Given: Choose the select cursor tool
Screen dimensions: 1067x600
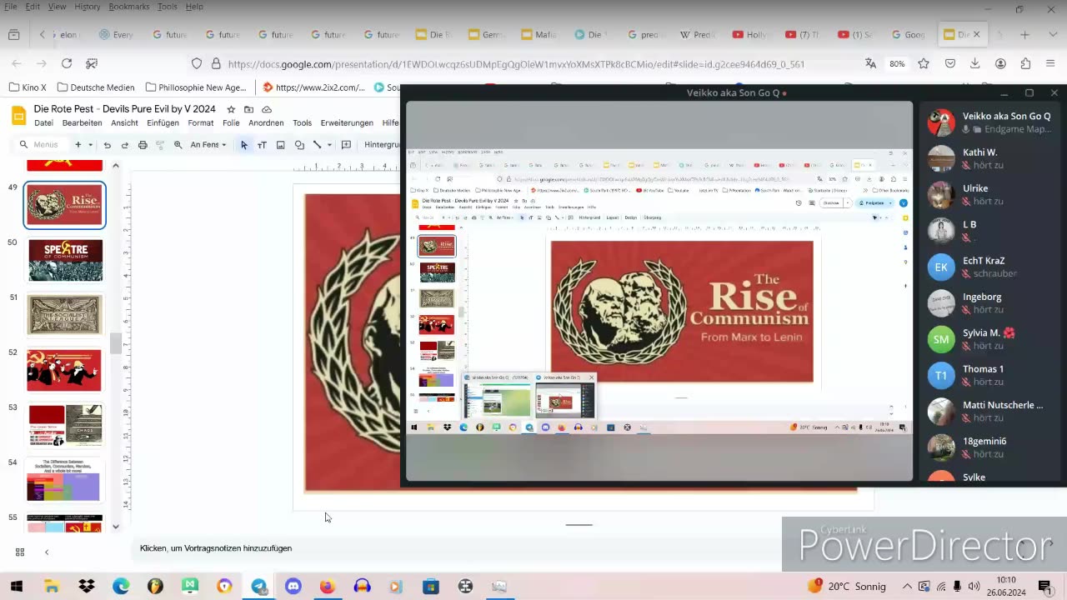Looking at the screenshot, I should [243, 144].
